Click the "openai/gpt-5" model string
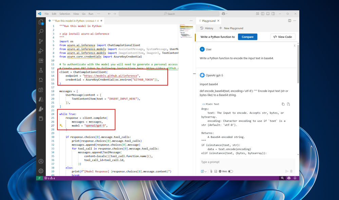The width and height of the screenshot is (339, 200). pos(95,126)
